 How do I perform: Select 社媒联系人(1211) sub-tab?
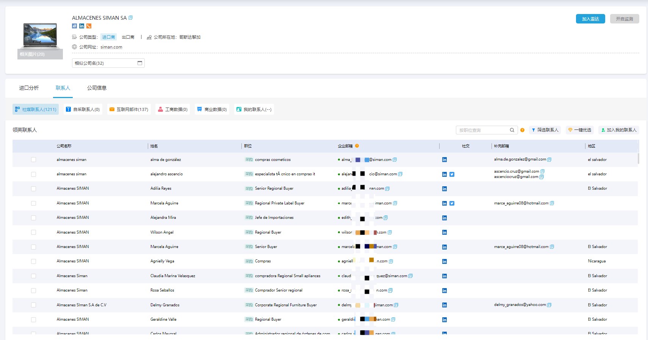pos(36,109)
